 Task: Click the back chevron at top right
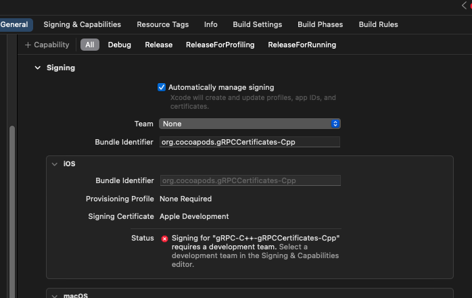tap(464, 5)
